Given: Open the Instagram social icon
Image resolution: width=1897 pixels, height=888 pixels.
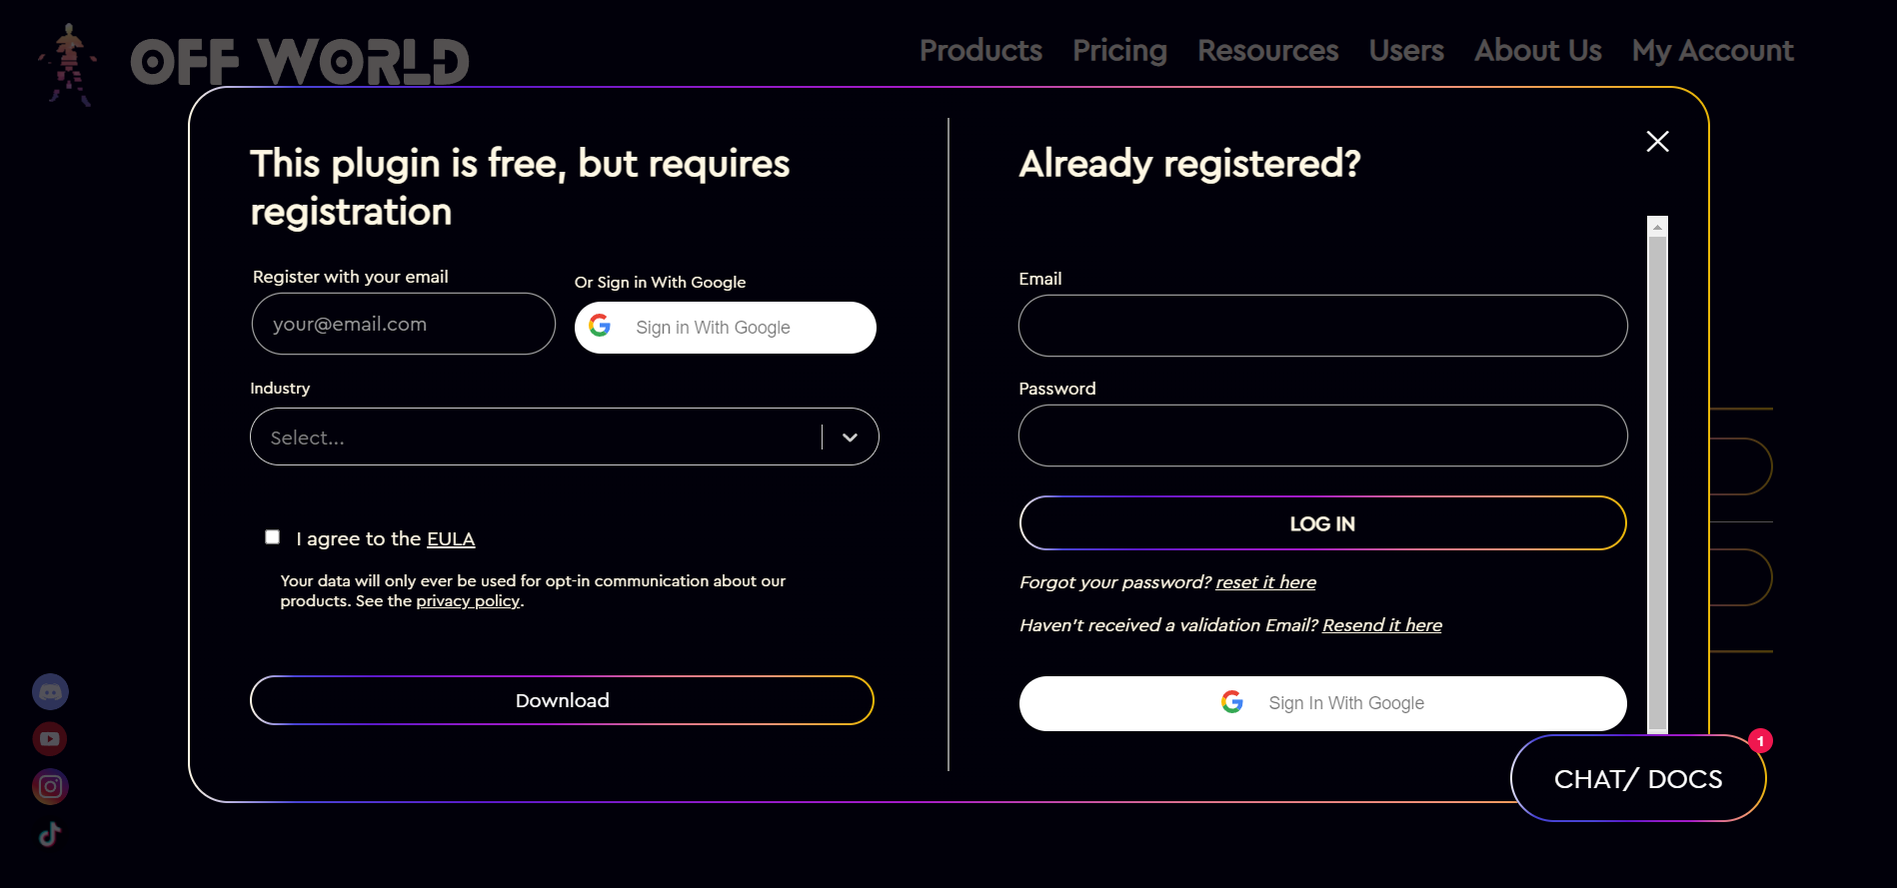Looking at the screenshot, I should (x=50, y=786).
